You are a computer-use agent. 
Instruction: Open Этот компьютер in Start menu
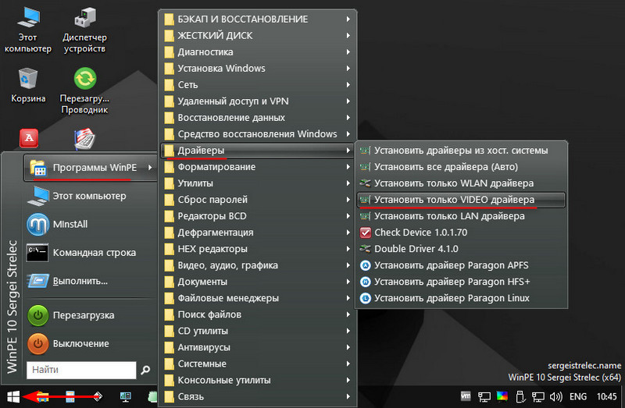[x=90, y=196]
